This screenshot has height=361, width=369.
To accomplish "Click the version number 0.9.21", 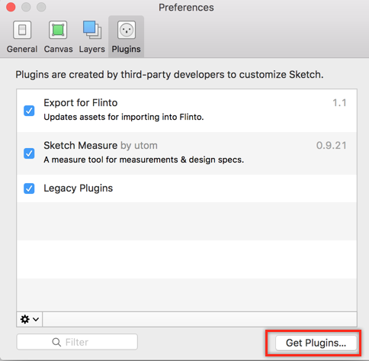I will coord(331,146).
